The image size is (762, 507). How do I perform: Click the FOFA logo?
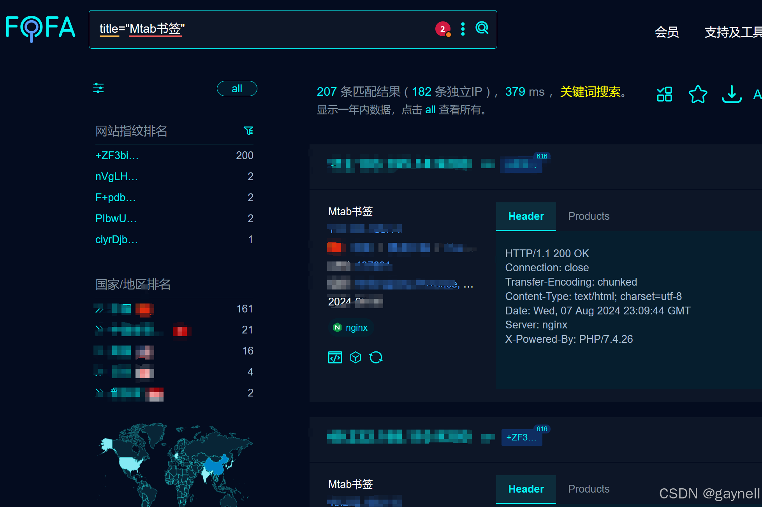click(40, 28)
